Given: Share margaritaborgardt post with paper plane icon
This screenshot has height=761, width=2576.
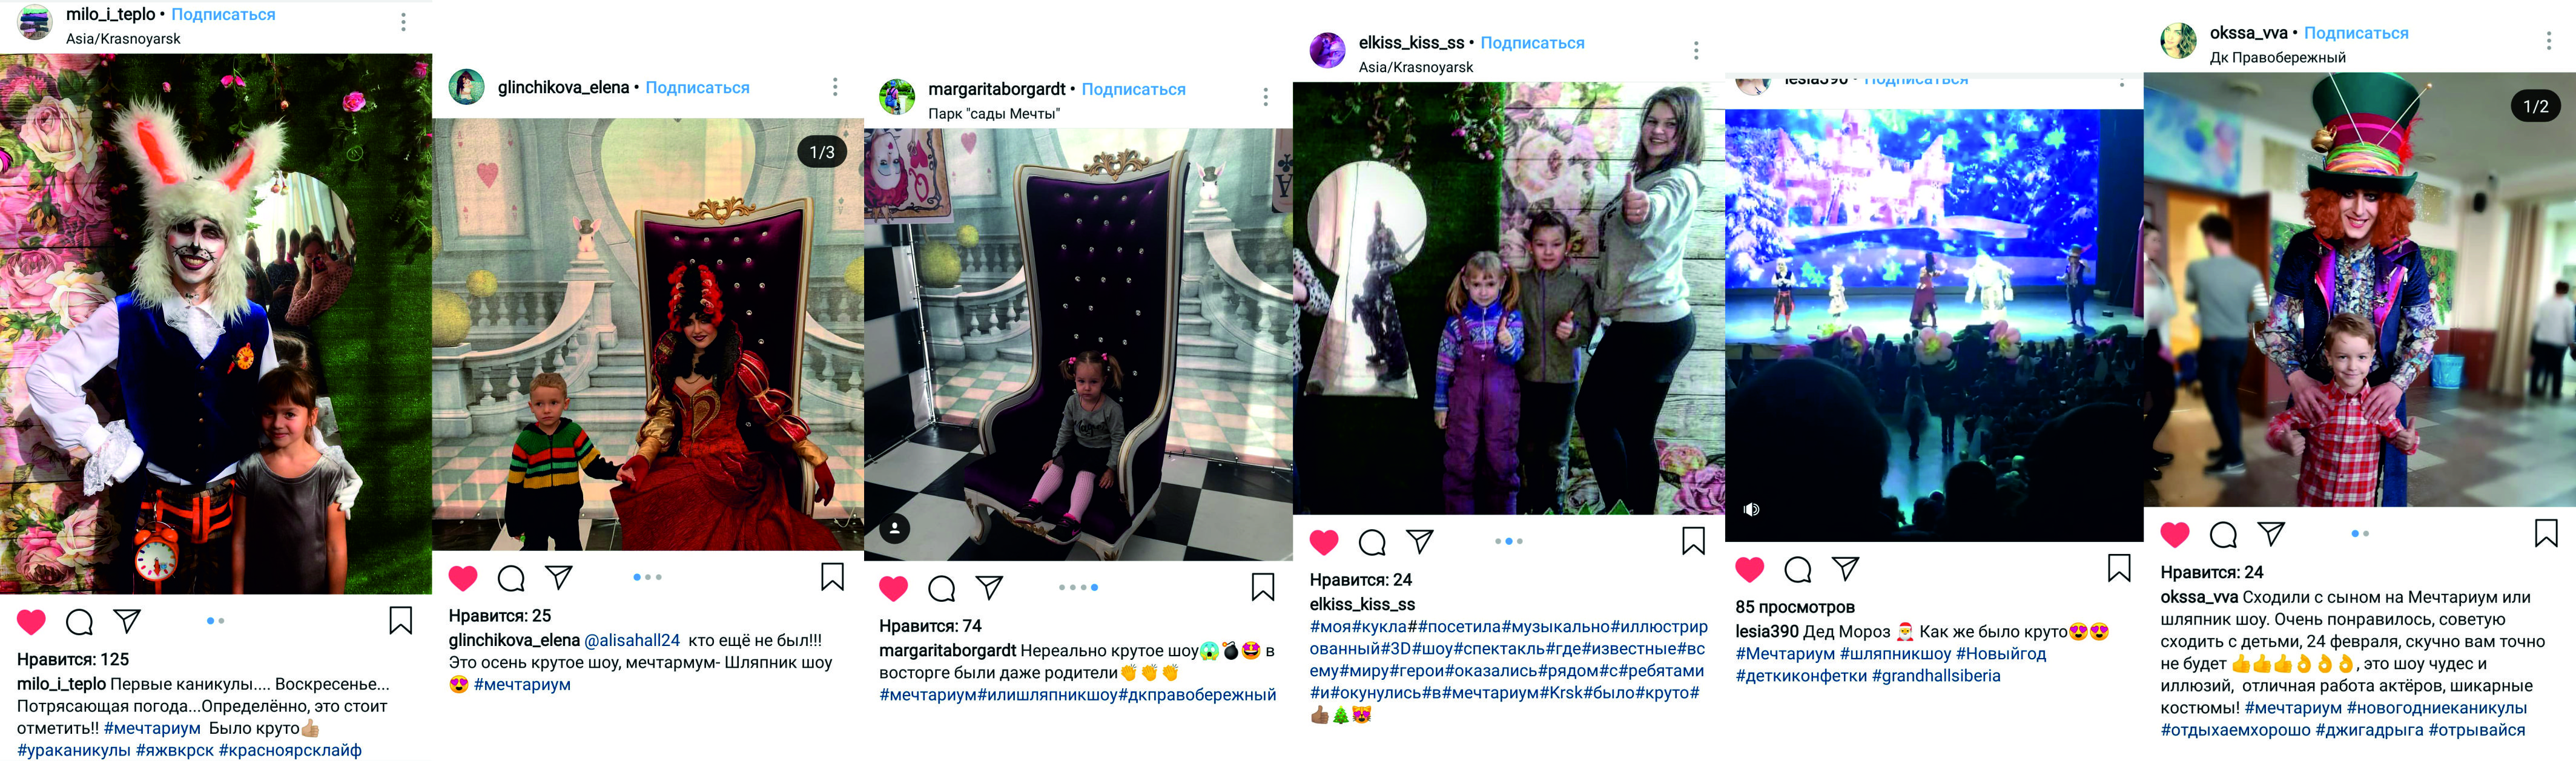Looking at the screenshot, I should point(989,587).
